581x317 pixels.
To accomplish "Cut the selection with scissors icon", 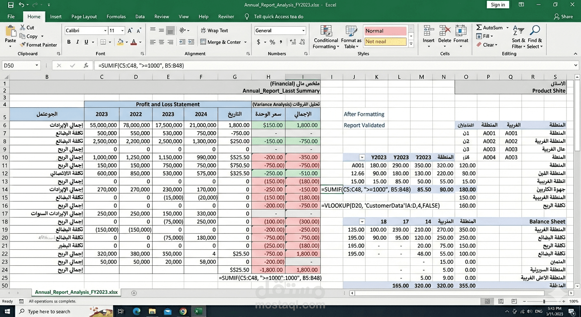I will pyautogui.click(x=23, y=28).
